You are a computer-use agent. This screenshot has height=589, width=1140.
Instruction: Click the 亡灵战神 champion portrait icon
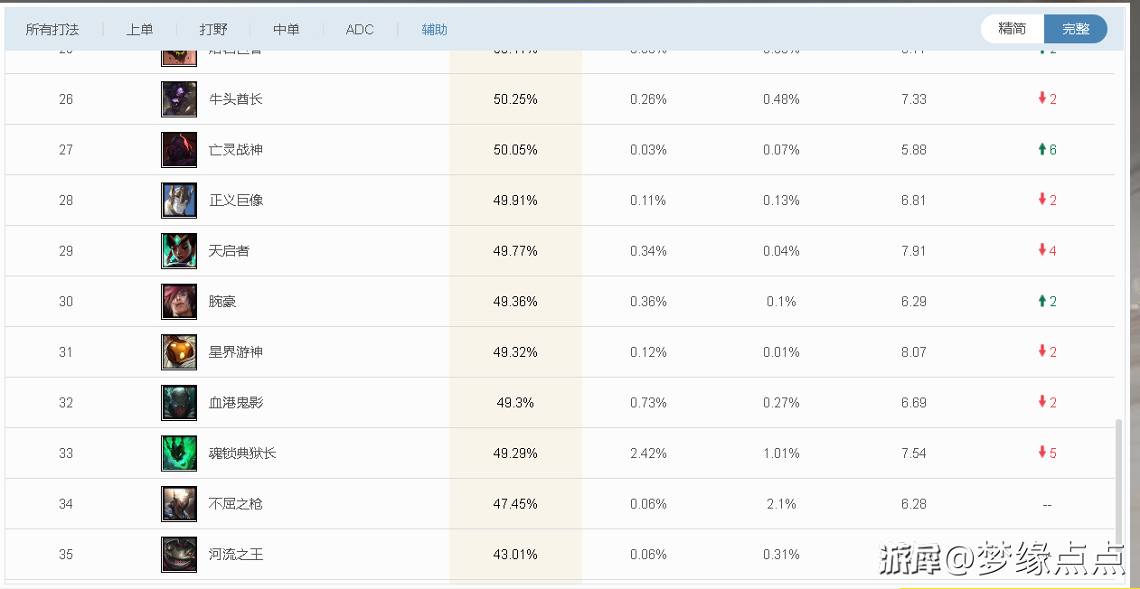[179, 150]
